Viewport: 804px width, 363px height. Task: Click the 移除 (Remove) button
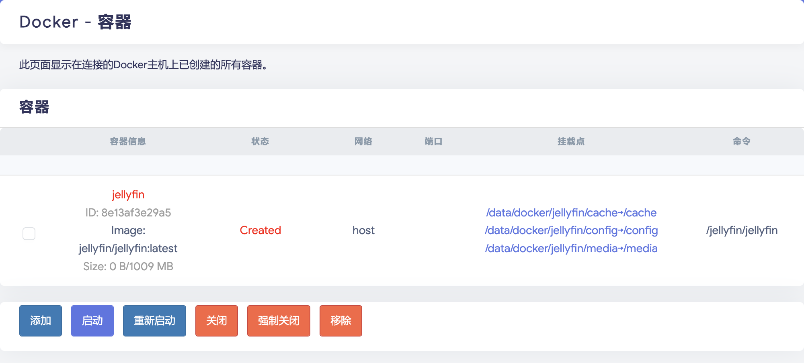[340, 321]
